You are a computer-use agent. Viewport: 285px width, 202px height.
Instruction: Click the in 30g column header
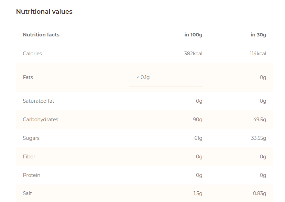(x=258, y=35)
